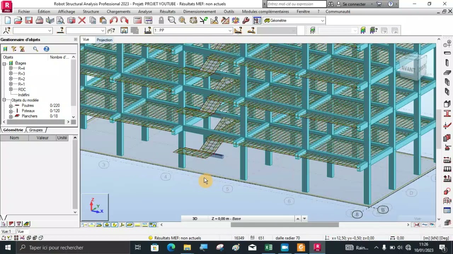Screen dimensions: 453x254
Task: Click the viewport vertical scrollbar thumb
Action: coord(439,129)
